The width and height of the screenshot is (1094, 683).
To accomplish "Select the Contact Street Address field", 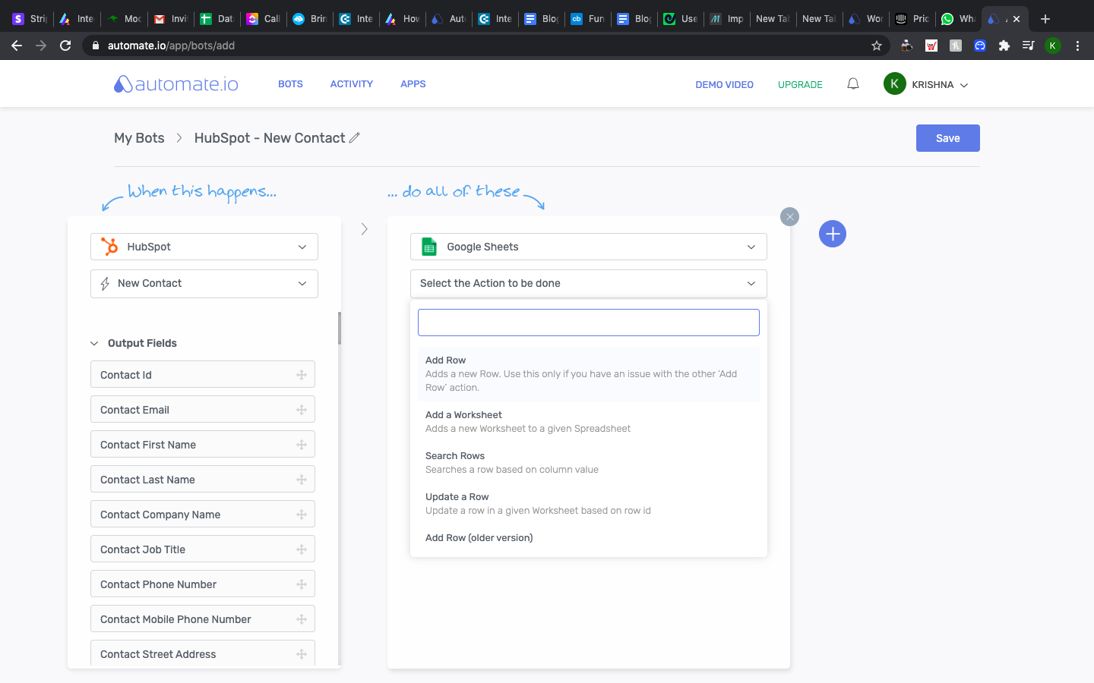I will [203, 653].
